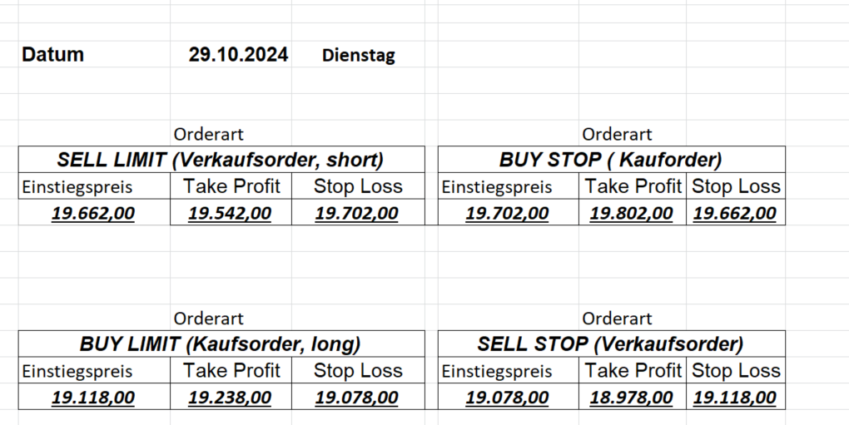This screenshot has width=849, height=425.
Task: Click SELL LIMIT entry price value 19.662,00
Action: click(x=93, y=213)
